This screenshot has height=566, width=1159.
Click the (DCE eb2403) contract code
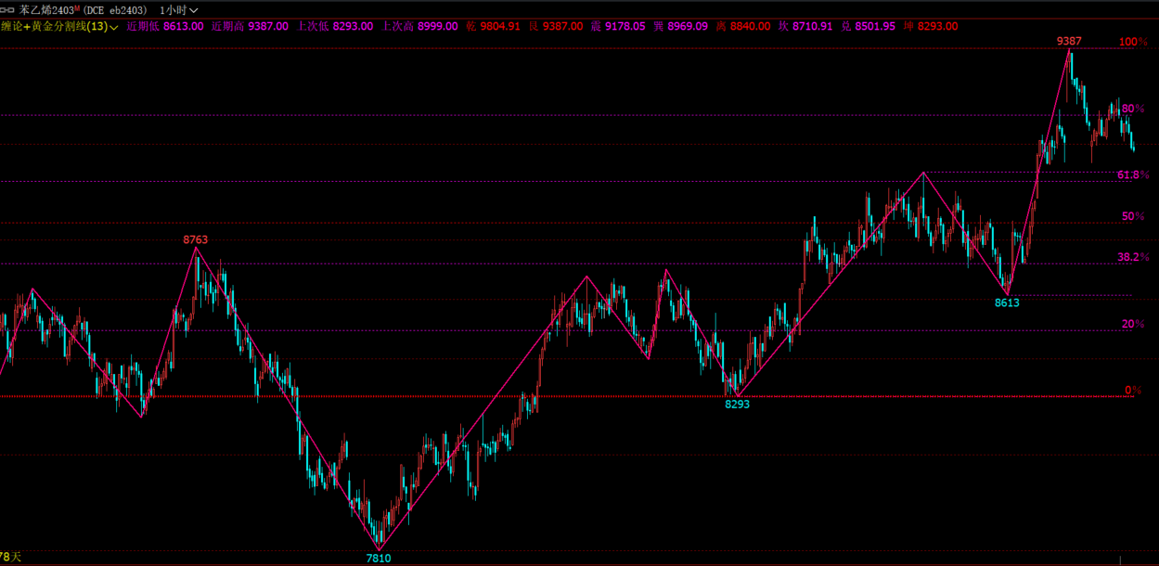coord(117,9)
